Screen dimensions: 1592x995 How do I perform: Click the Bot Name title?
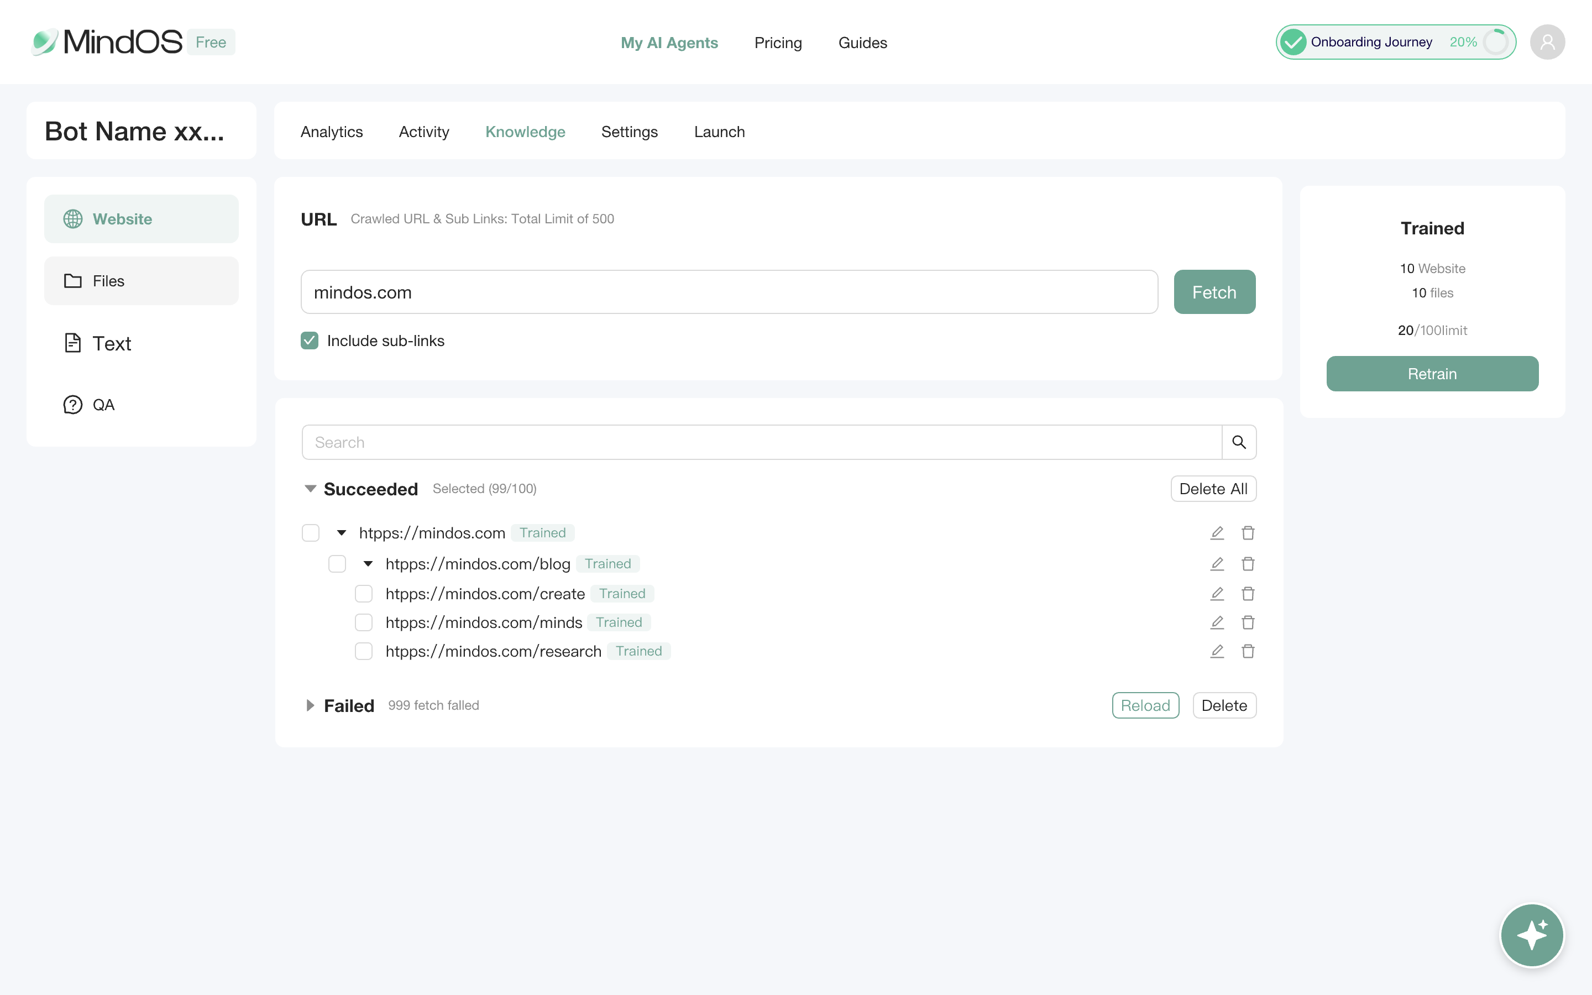coord(134,131)
